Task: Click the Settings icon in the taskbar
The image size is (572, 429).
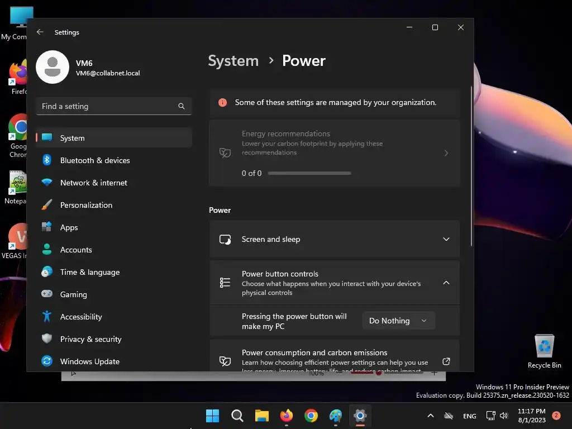Action: pyautogui.click(x=360, y=416)
